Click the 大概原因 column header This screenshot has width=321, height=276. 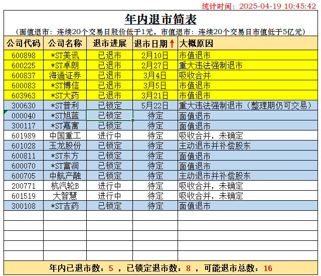tap(248, 43)
